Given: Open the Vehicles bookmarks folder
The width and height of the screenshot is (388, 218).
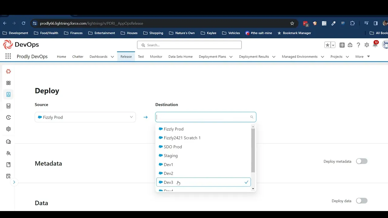Looking at the screenshot, I should [231, 33].
